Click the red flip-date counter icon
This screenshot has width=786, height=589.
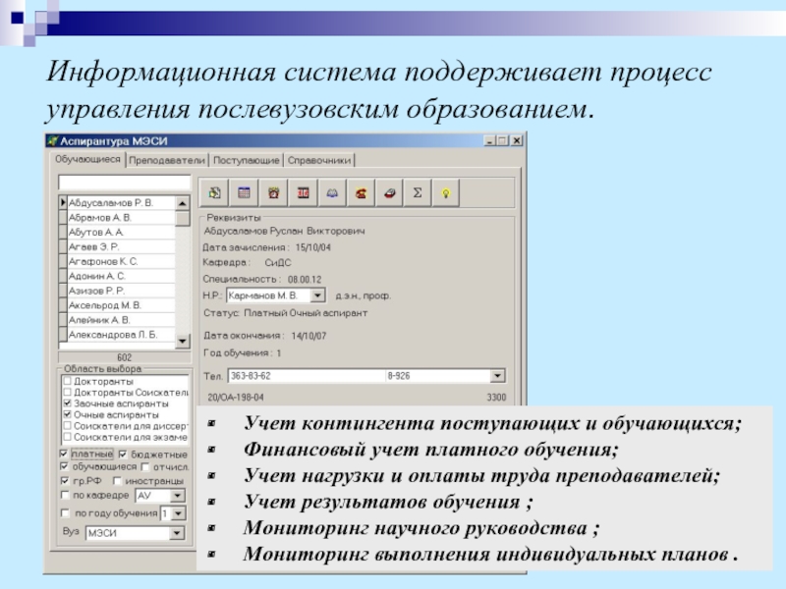(303, 192)
